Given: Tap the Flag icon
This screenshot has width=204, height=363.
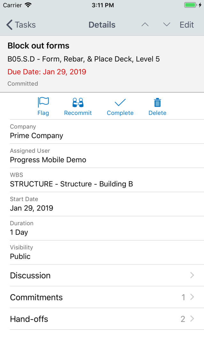Looking at the screenshot, I should (43, 102).
